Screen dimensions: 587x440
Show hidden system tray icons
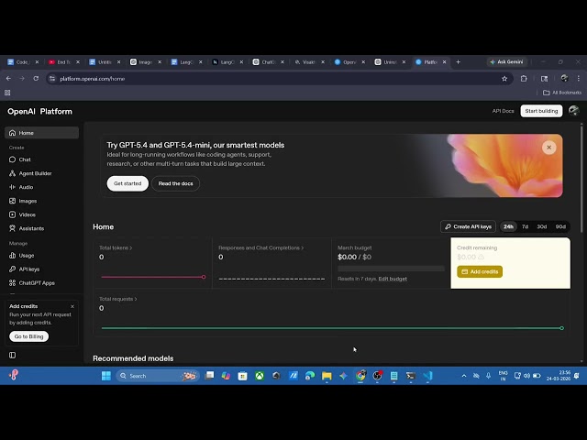pos(464,376)
